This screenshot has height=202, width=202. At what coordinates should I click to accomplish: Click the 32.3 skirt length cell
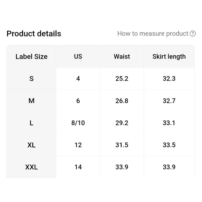(169, 79)
